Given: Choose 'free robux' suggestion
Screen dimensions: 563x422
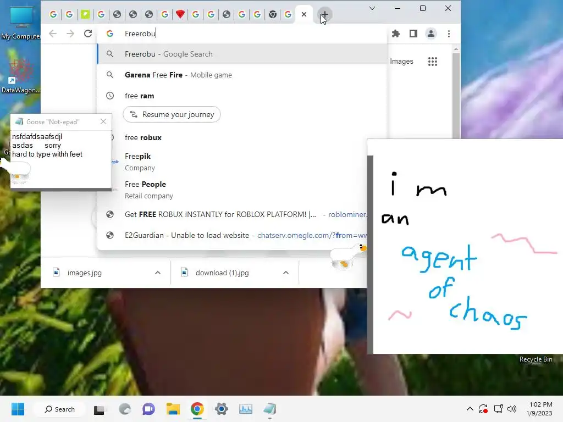Looking at the screenshot, I should coord(242,137).
